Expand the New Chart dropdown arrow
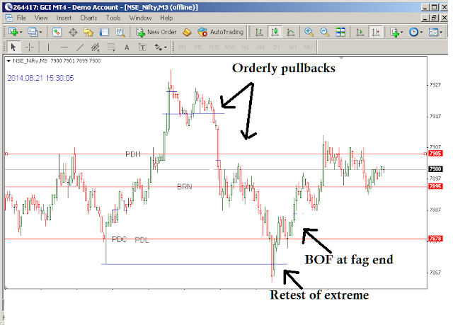This screenshot has width=453, height=325. pyautogui.click(x=21, y=32)
